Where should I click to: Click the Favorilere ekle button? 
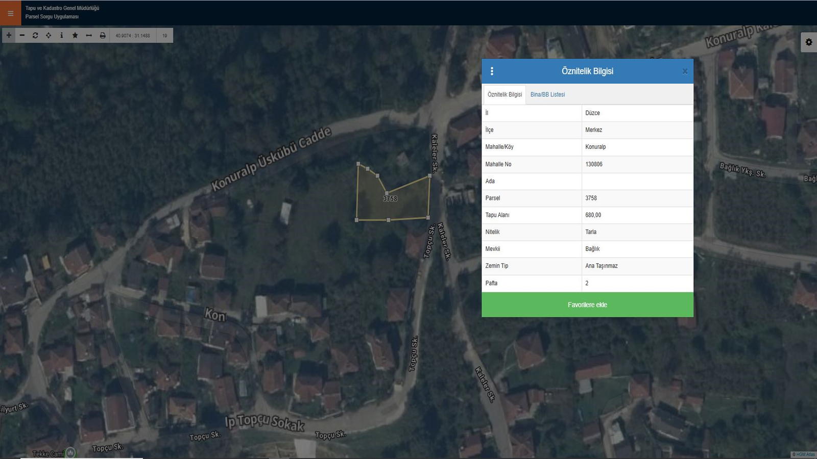pos(587,304)
